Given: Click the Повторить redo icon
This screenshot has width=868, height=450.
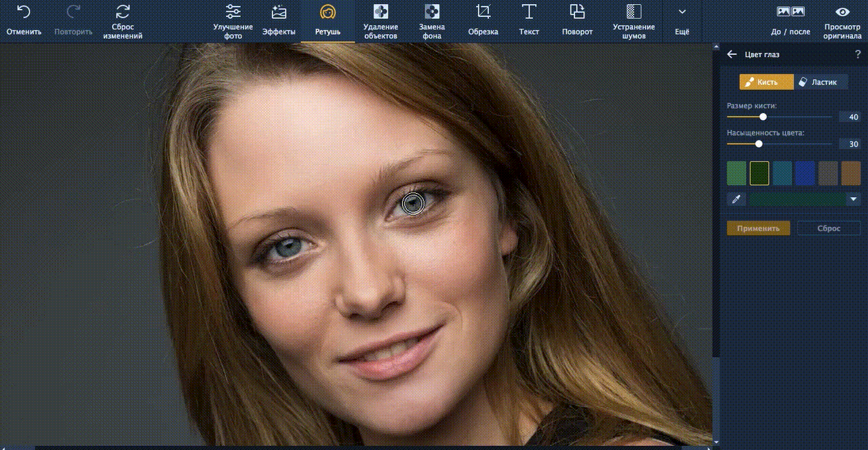Looking at the screenshot, I should pyautogui.click(x=73, y=12).
